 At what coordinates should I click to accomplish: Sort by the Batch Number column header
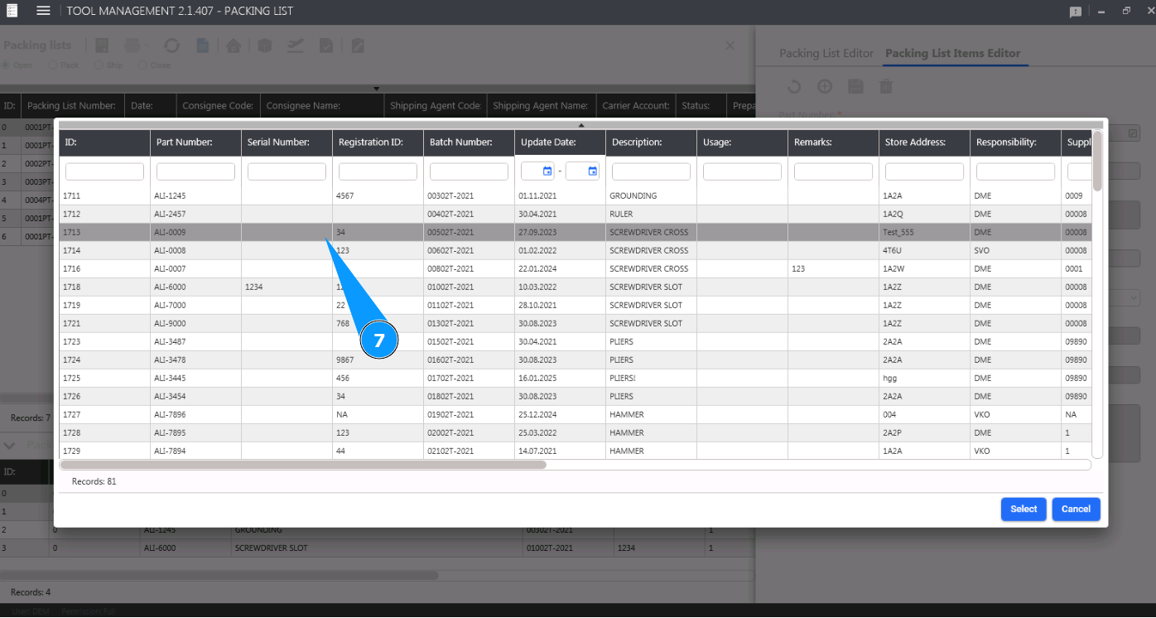pos(469,142)
